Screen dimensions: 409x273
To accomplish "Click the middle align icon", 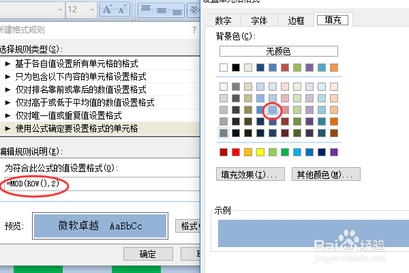I will [161, 10].
